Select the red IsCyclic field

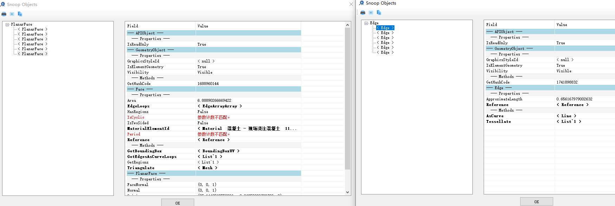tap(136, 117)
